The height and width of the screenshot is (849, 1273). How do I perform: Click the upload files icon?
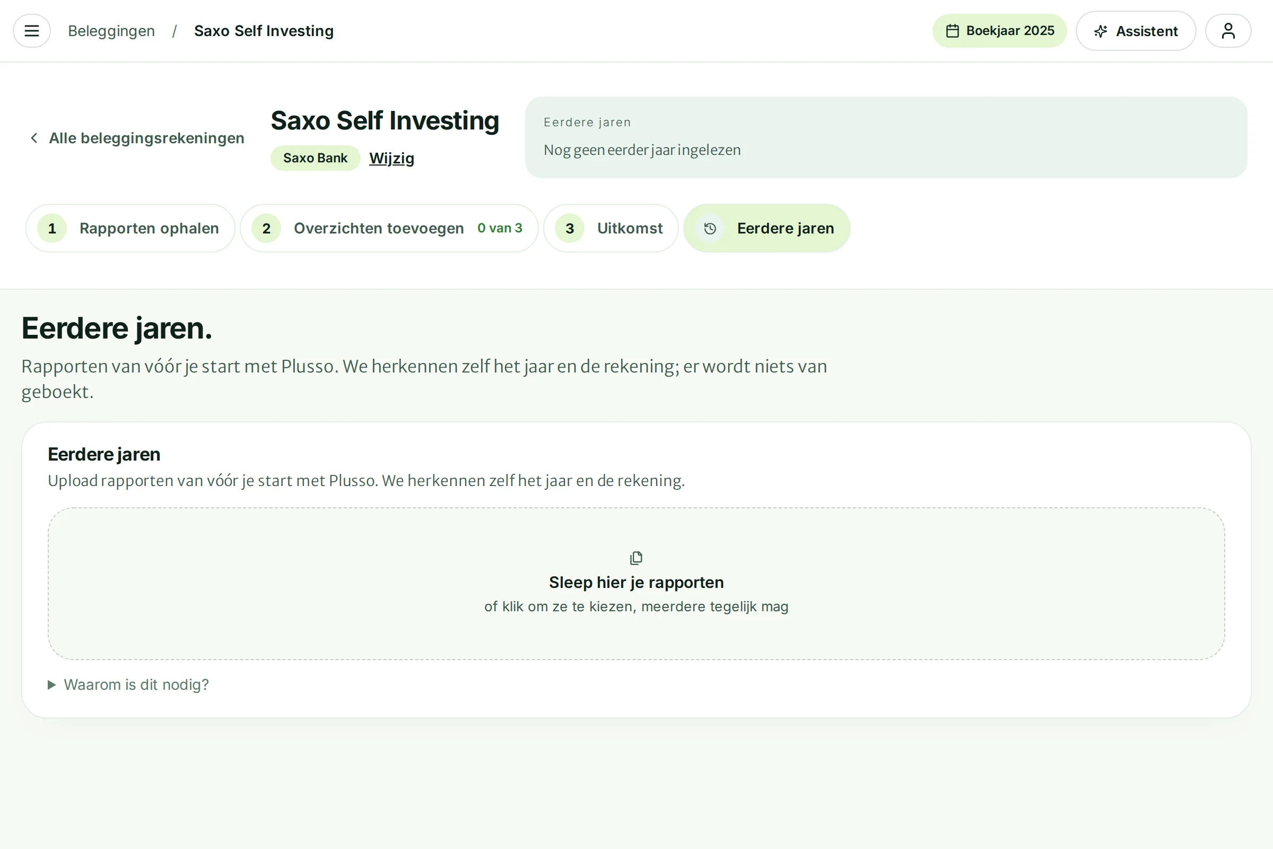point(636,558)
